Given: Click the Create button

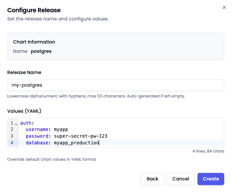Looking at the screenshot, I should point(211,179).
